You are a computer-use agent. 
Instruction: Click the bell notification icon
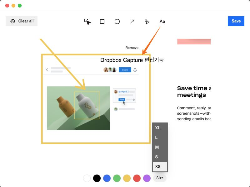(x=135, y=70)
